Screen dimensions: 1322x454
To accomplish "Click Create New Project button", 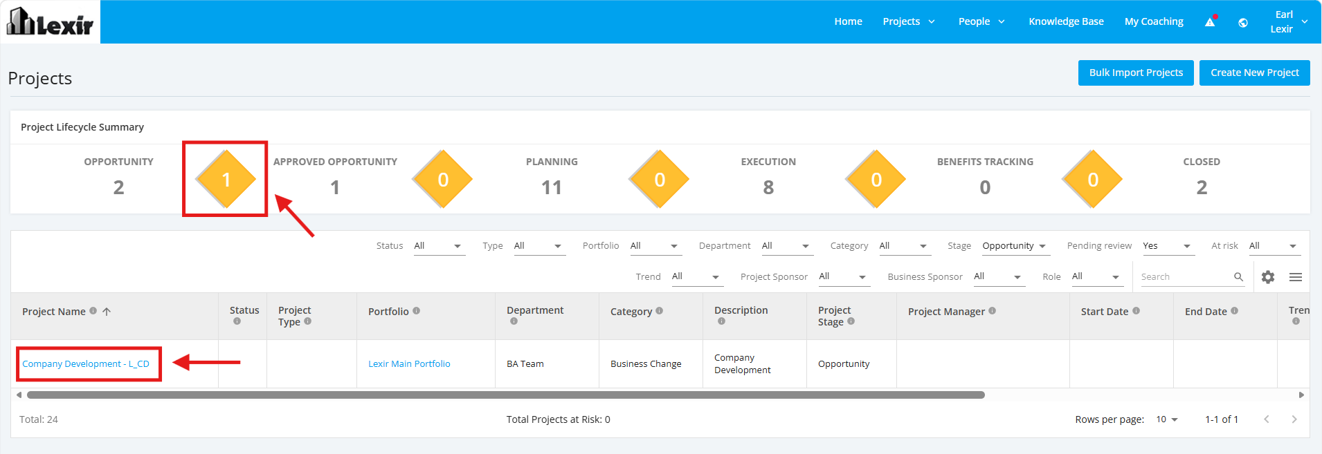I will [x=1254, y=73].
